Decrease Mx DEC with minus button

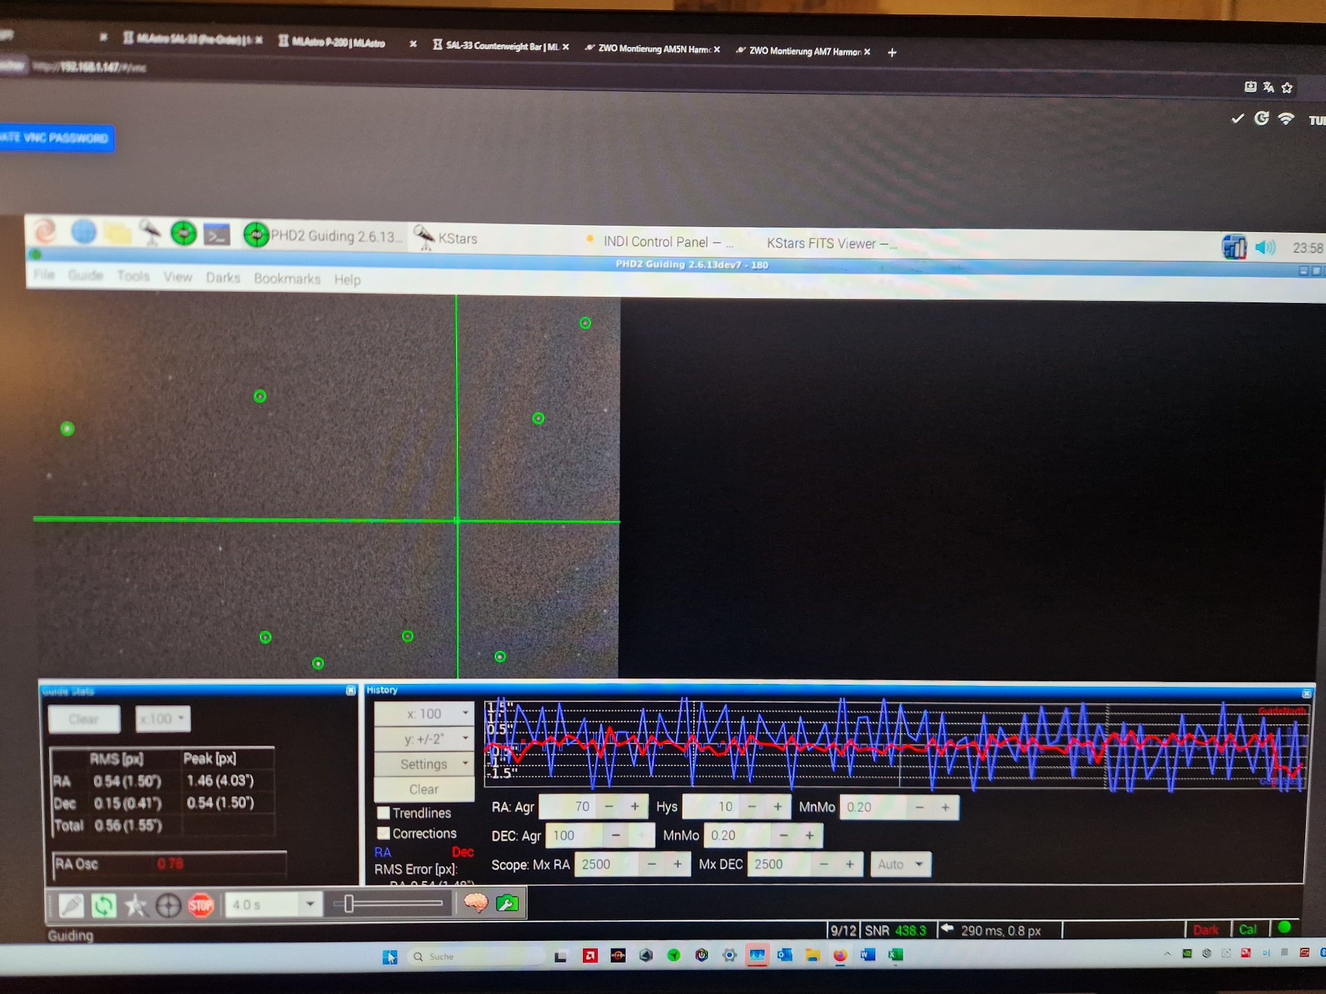824,864
